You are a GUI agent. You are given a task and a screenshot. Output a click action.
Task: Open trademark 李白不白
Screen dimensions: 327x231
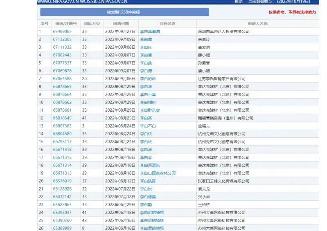point(148,126)
